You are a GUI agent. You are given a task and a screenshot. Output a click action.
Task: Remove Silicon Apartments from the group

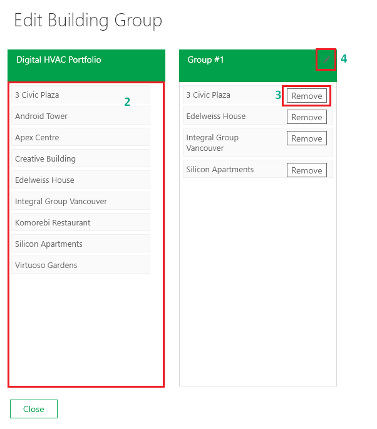tap(307, 170)
